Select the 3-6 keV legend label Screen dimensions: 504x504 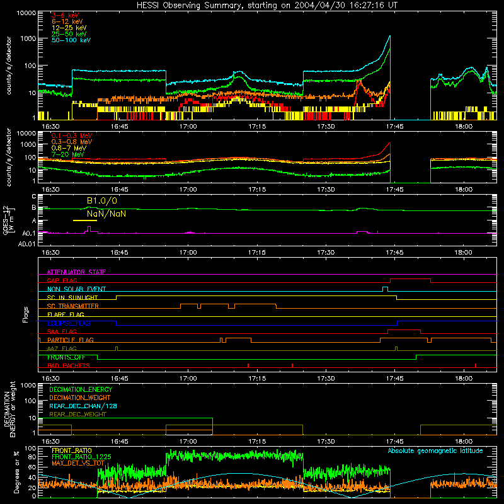(x=66, y=15)
